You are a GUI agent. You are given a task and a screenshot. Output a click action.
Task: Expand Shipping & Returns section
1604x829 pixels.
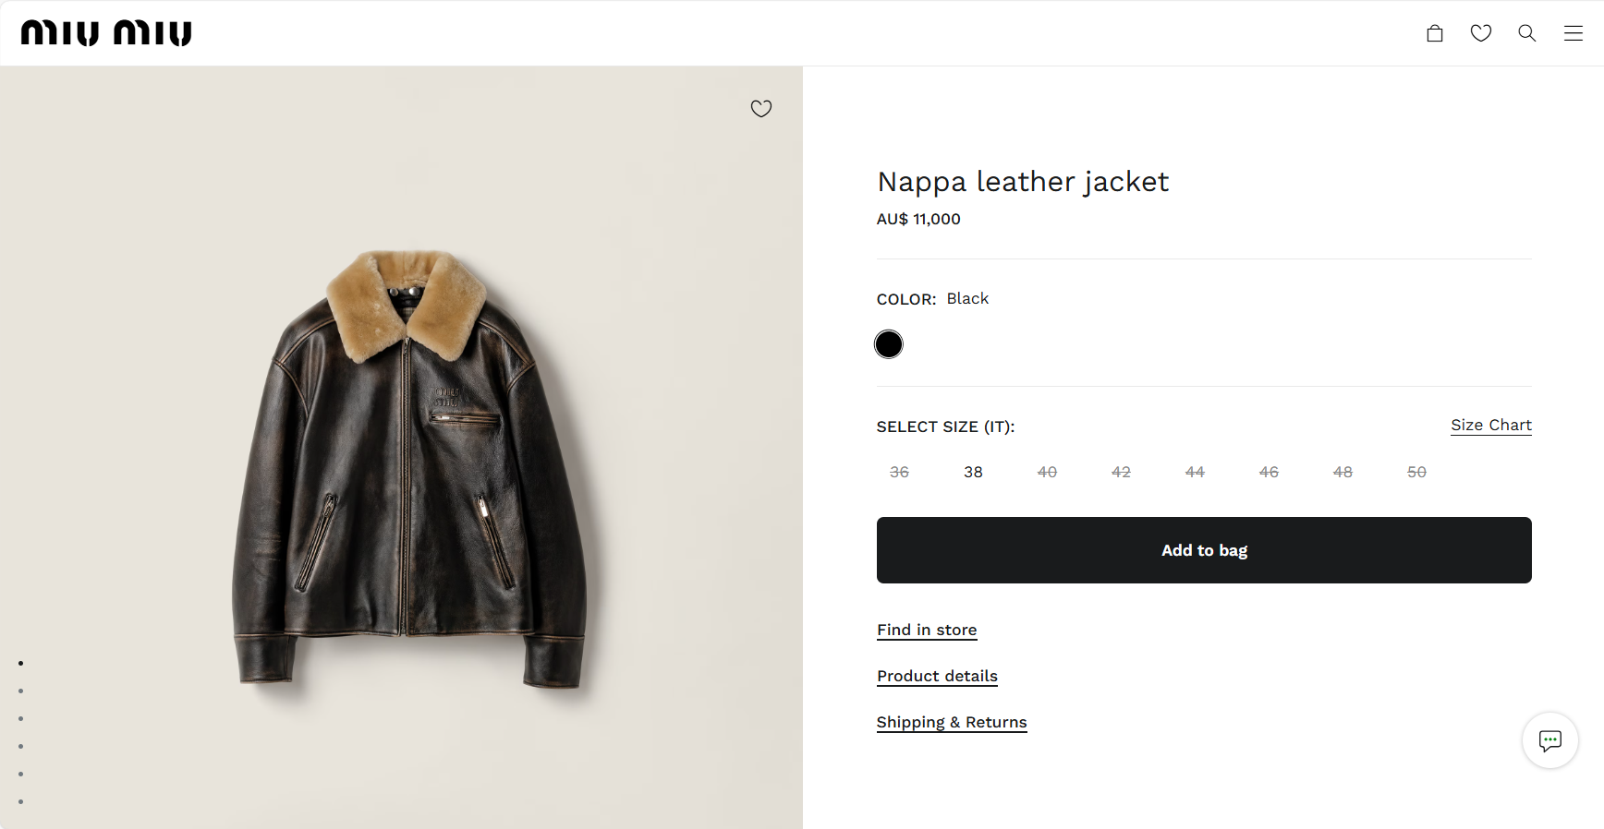tap(951, 722)
